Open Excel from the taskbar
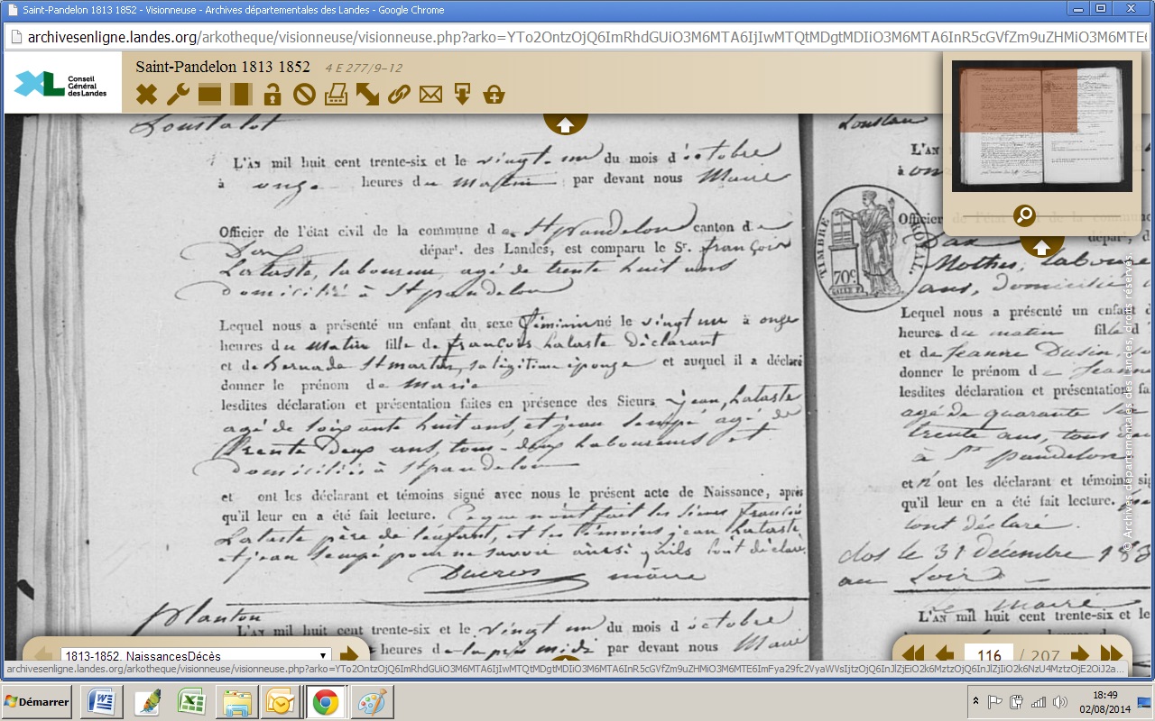 pos(190,702)
